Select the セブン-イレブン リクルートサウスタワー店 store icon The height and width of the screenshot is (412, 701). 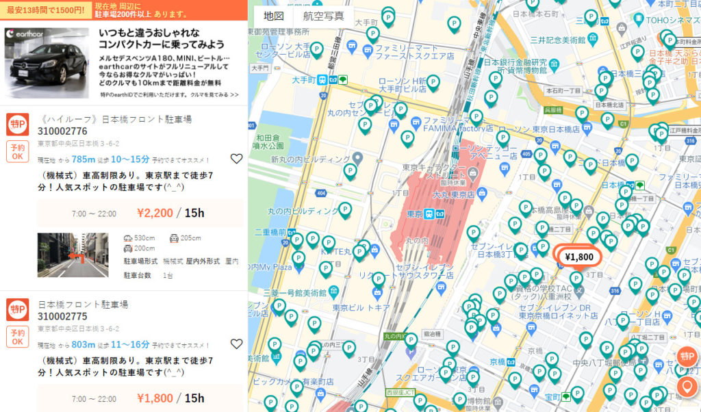[x=442, y=288]
